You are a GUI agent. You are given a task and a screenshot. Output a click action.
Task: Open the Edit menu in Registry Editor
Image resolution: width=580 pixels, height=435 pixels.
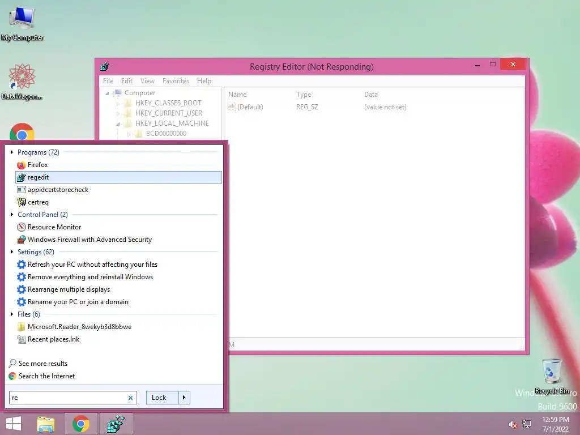pos(126,80)
